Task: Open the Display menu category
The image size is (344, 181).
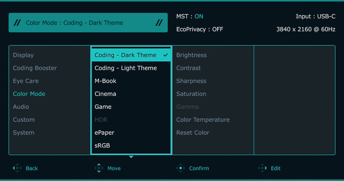Action: pyautogui.click(x=23, y=55)
